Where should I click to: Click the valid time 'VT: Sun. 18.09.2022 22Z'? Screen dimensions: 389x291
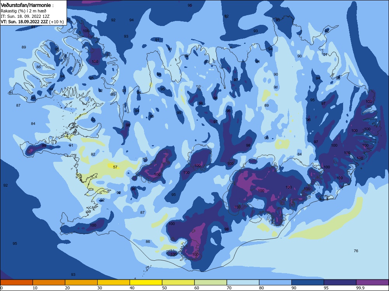click(24, 22)
